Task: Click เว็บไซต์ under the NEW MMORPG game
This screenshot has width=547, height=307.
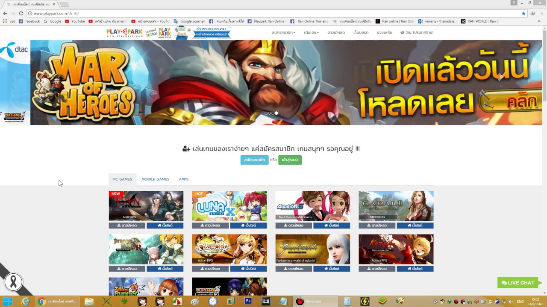Action: click(x=165, y=226)
